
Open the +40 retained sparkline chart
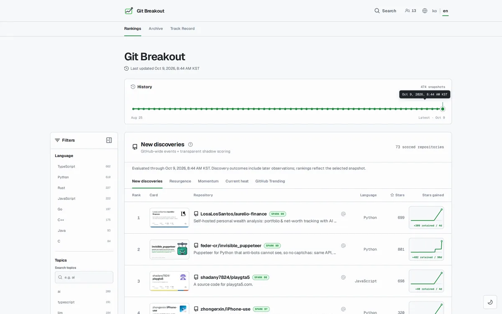(x=426, y=281)
